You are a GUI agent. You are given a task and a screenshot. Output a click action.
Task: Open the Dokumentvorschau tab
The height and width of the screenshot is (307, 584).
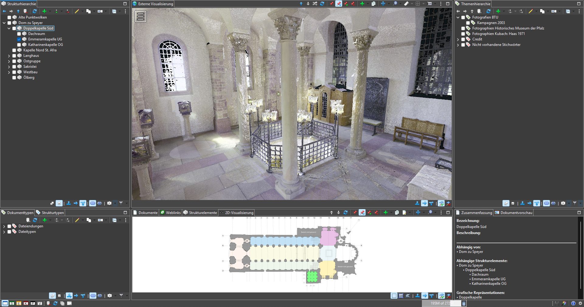click(516, 213)
